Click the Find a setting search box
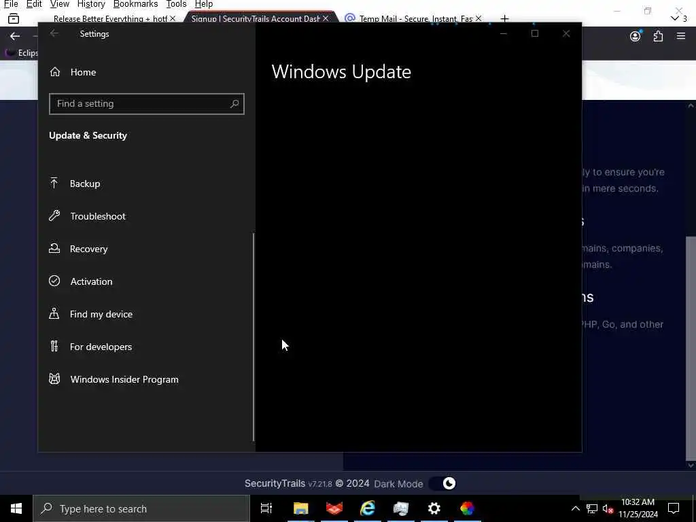Image resolution: width=696 pixels, height=522 pixels. (x=147, y=103)
